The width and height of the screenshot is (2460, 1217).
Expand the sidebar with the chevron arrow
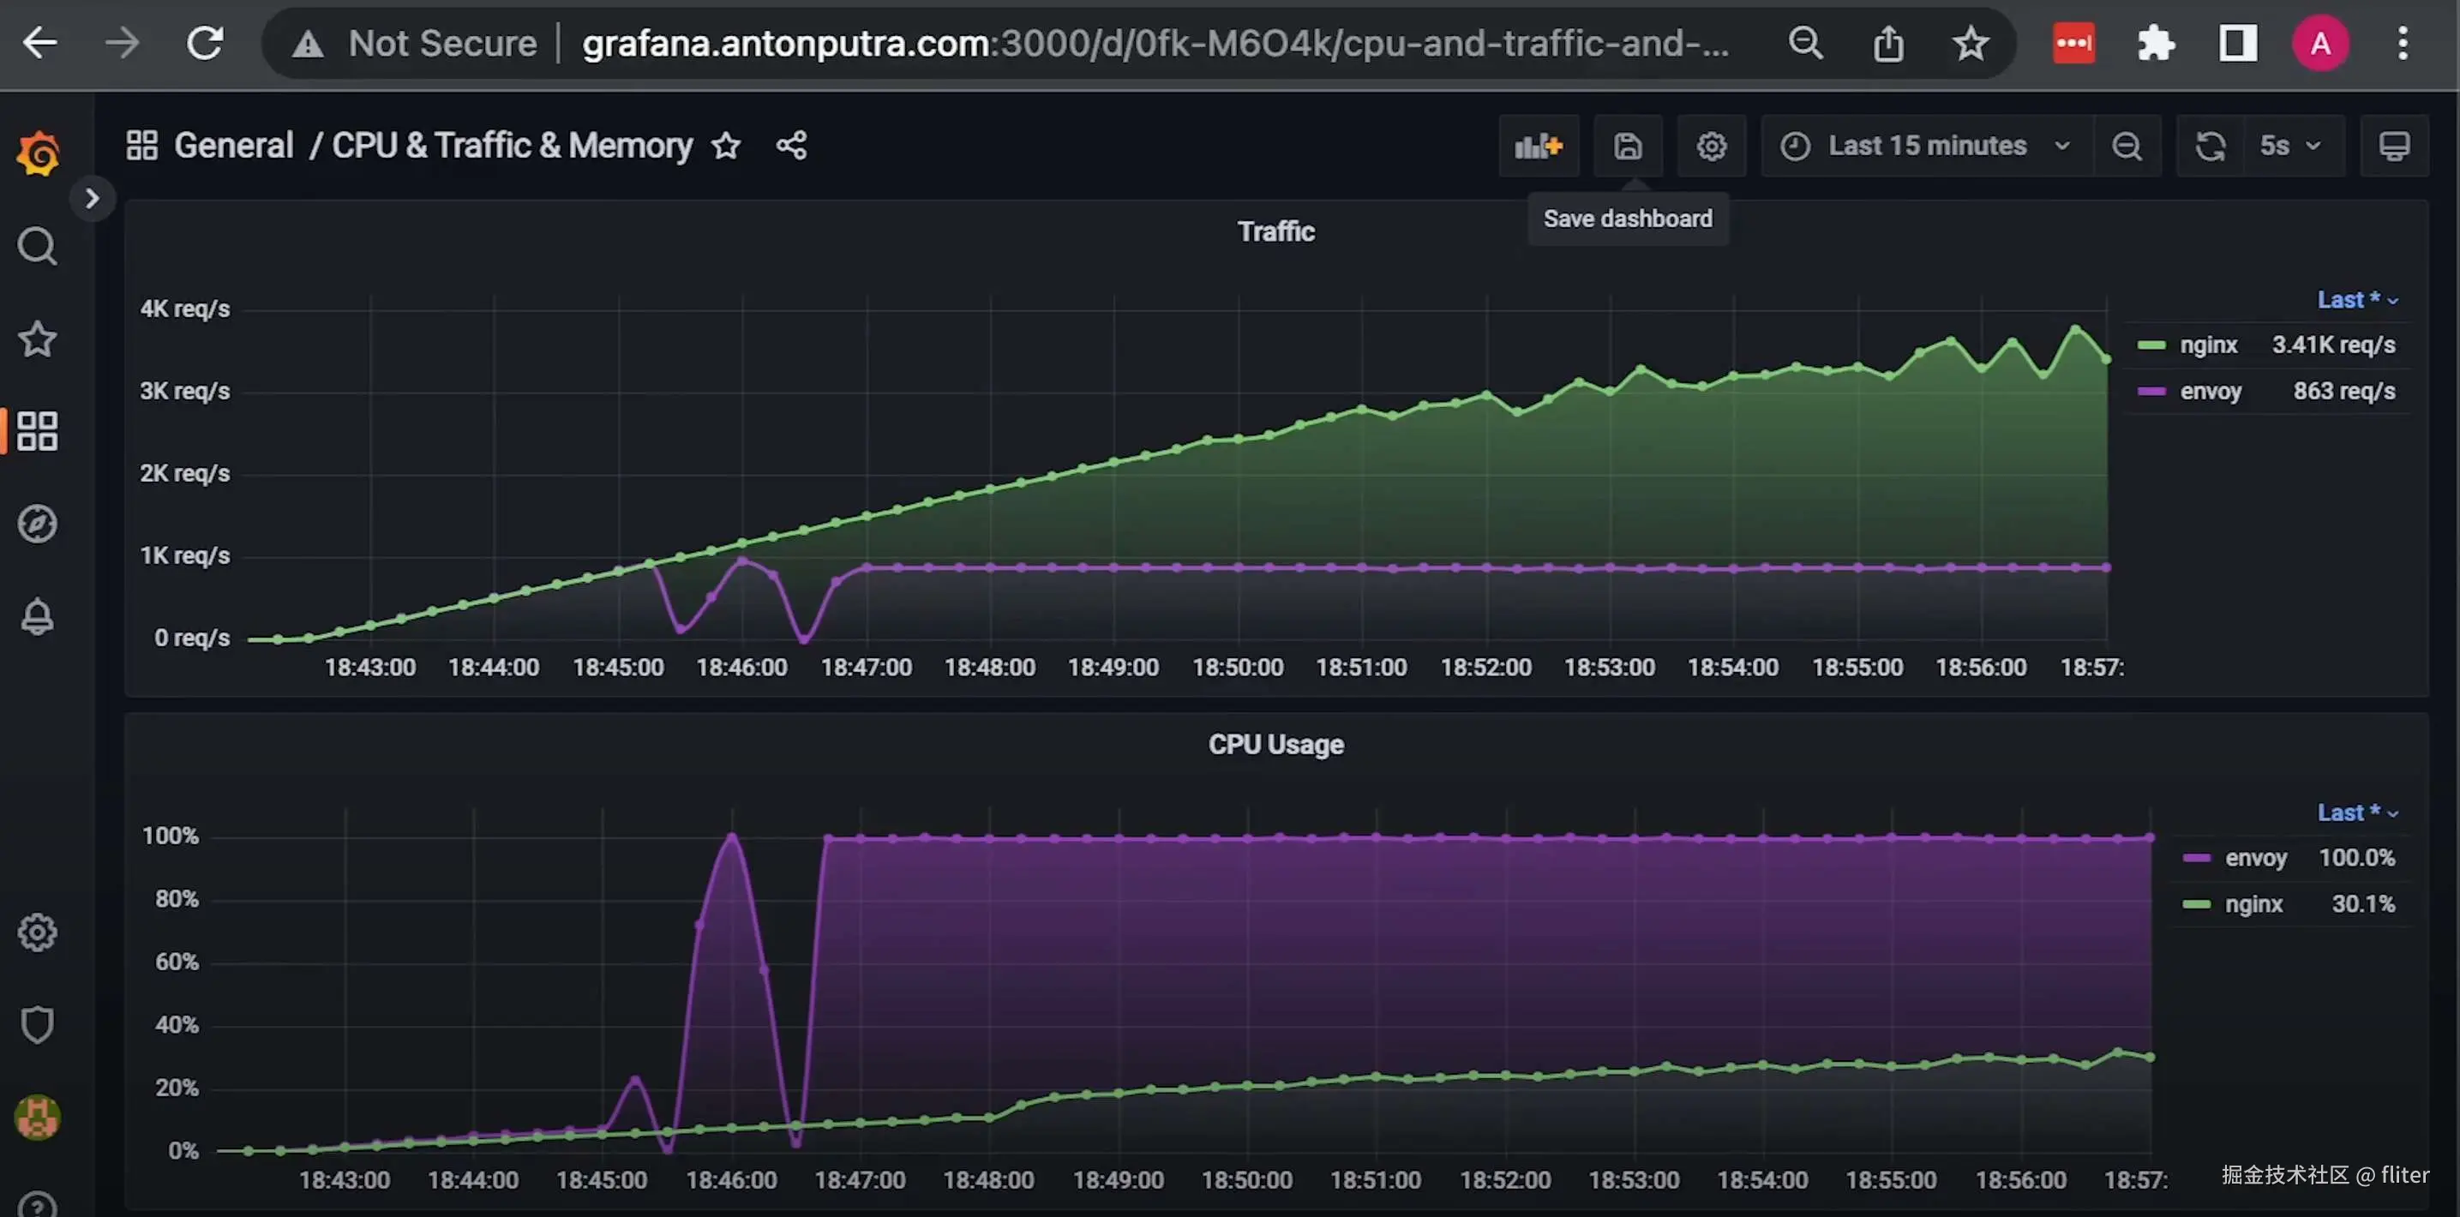92,199
